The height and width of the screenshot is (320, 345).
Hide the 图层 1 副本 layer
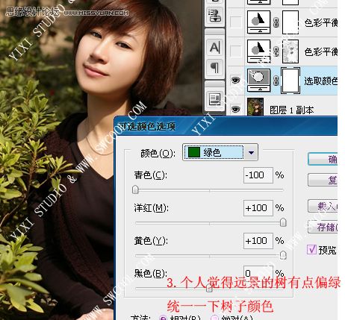[235, 109]
